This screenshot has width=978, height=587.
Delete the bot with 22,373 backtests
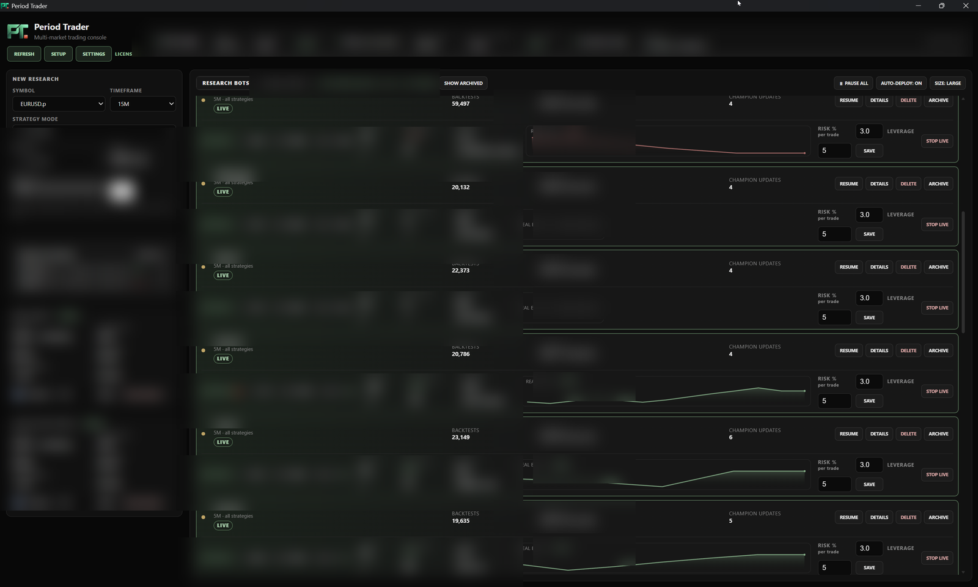pyautogui.click(x=908, y=267)
